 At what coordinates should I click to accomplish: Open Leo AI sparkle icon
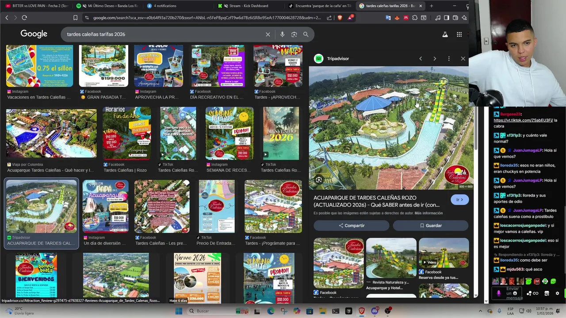click(x=464, y=18)
